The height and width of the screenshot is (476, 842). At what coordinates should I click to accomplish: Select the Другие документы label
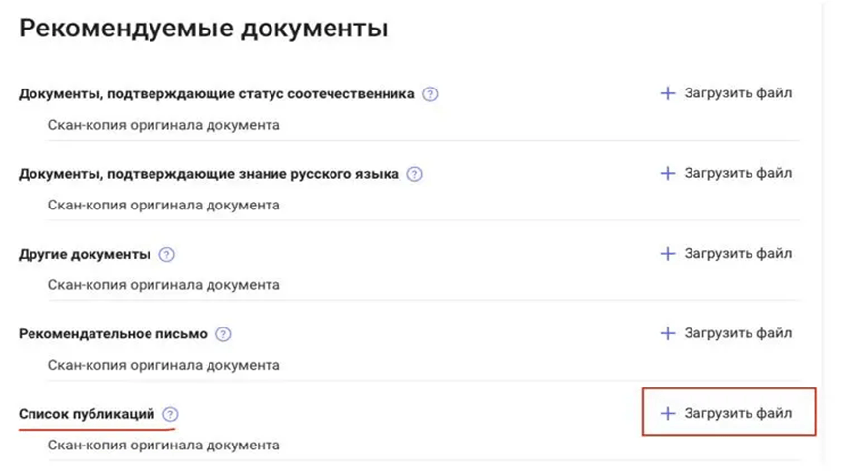[85, 254]
